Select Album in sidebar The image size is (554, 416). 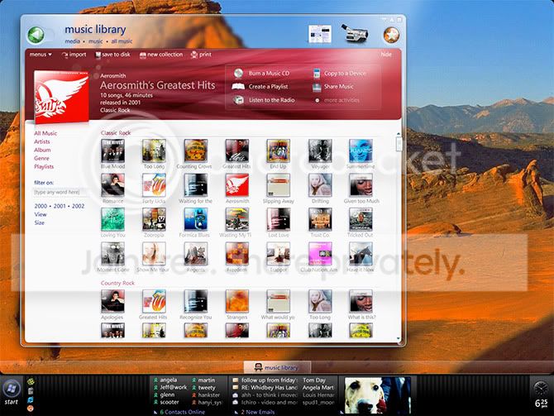pos(42,150)
